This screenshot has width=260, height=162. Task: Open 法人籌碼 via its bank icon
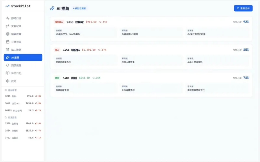7,50
